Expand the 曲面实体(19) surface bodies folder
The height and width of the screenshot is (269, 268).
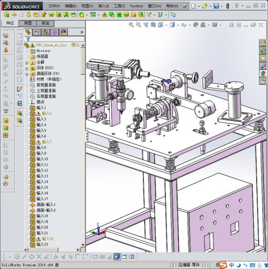(x=27, y=75)
